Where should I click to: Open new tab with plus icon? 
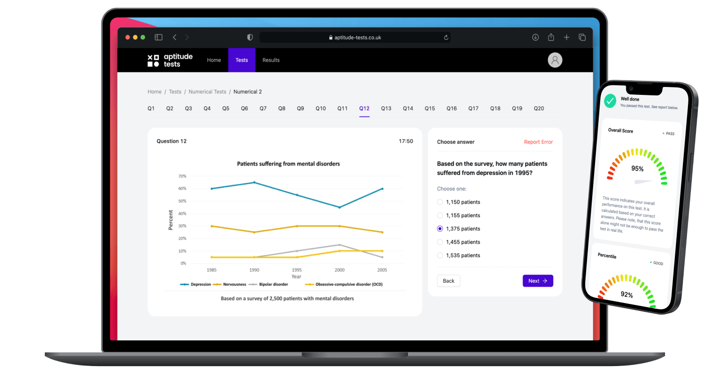[566, 37]
